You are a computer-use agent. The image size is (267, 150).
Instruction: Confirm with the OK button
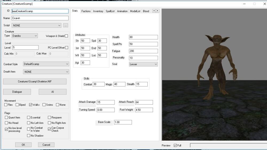tap(23, 145)
